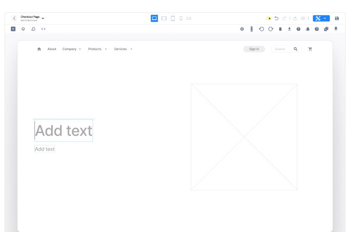Click the preview eye icon
Image resolution: width=357 pixels, height=232 pixels.
point(303,18)
